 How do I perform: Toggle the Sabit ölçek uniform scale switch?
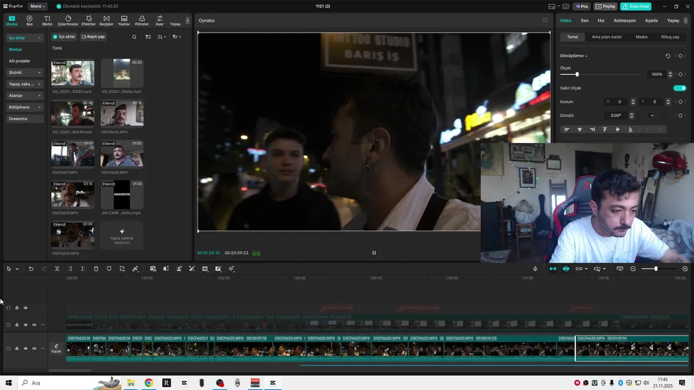(x=680, y=88)
